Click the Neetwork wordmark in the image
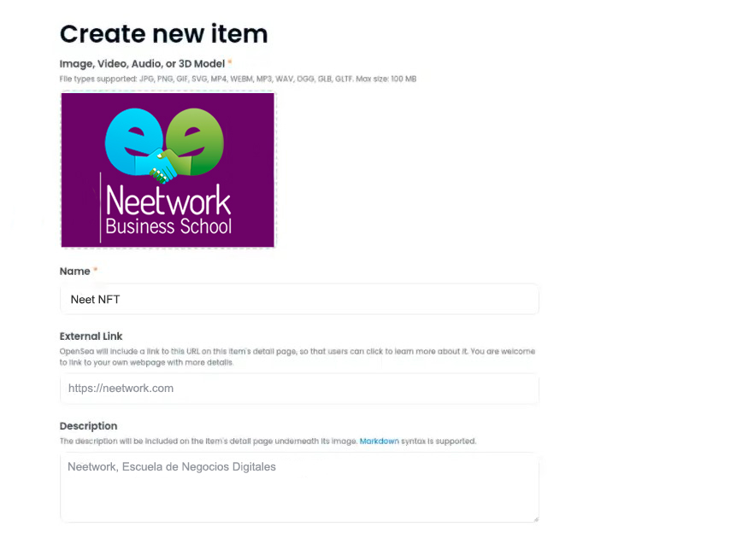 [168, 201]
